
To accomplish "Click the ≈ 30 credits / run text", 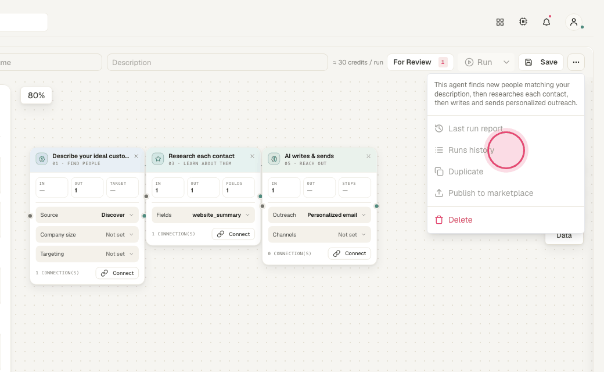I will pos(358,62).
